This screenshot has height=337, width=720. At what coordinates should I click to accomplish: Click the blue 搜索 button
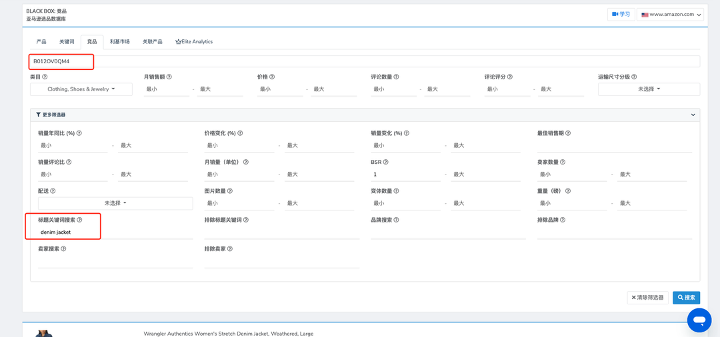[686, 298]
